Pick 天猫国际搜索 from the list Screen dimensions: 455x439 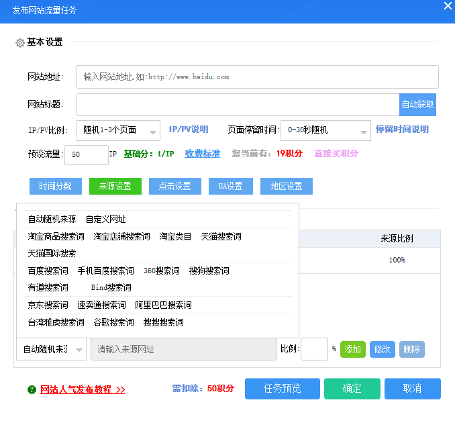(x=52, y=253)
